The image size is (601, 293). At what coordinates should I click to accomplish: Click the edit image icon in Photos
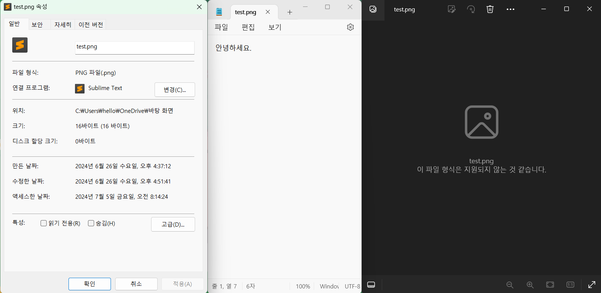tap(452, 9)
